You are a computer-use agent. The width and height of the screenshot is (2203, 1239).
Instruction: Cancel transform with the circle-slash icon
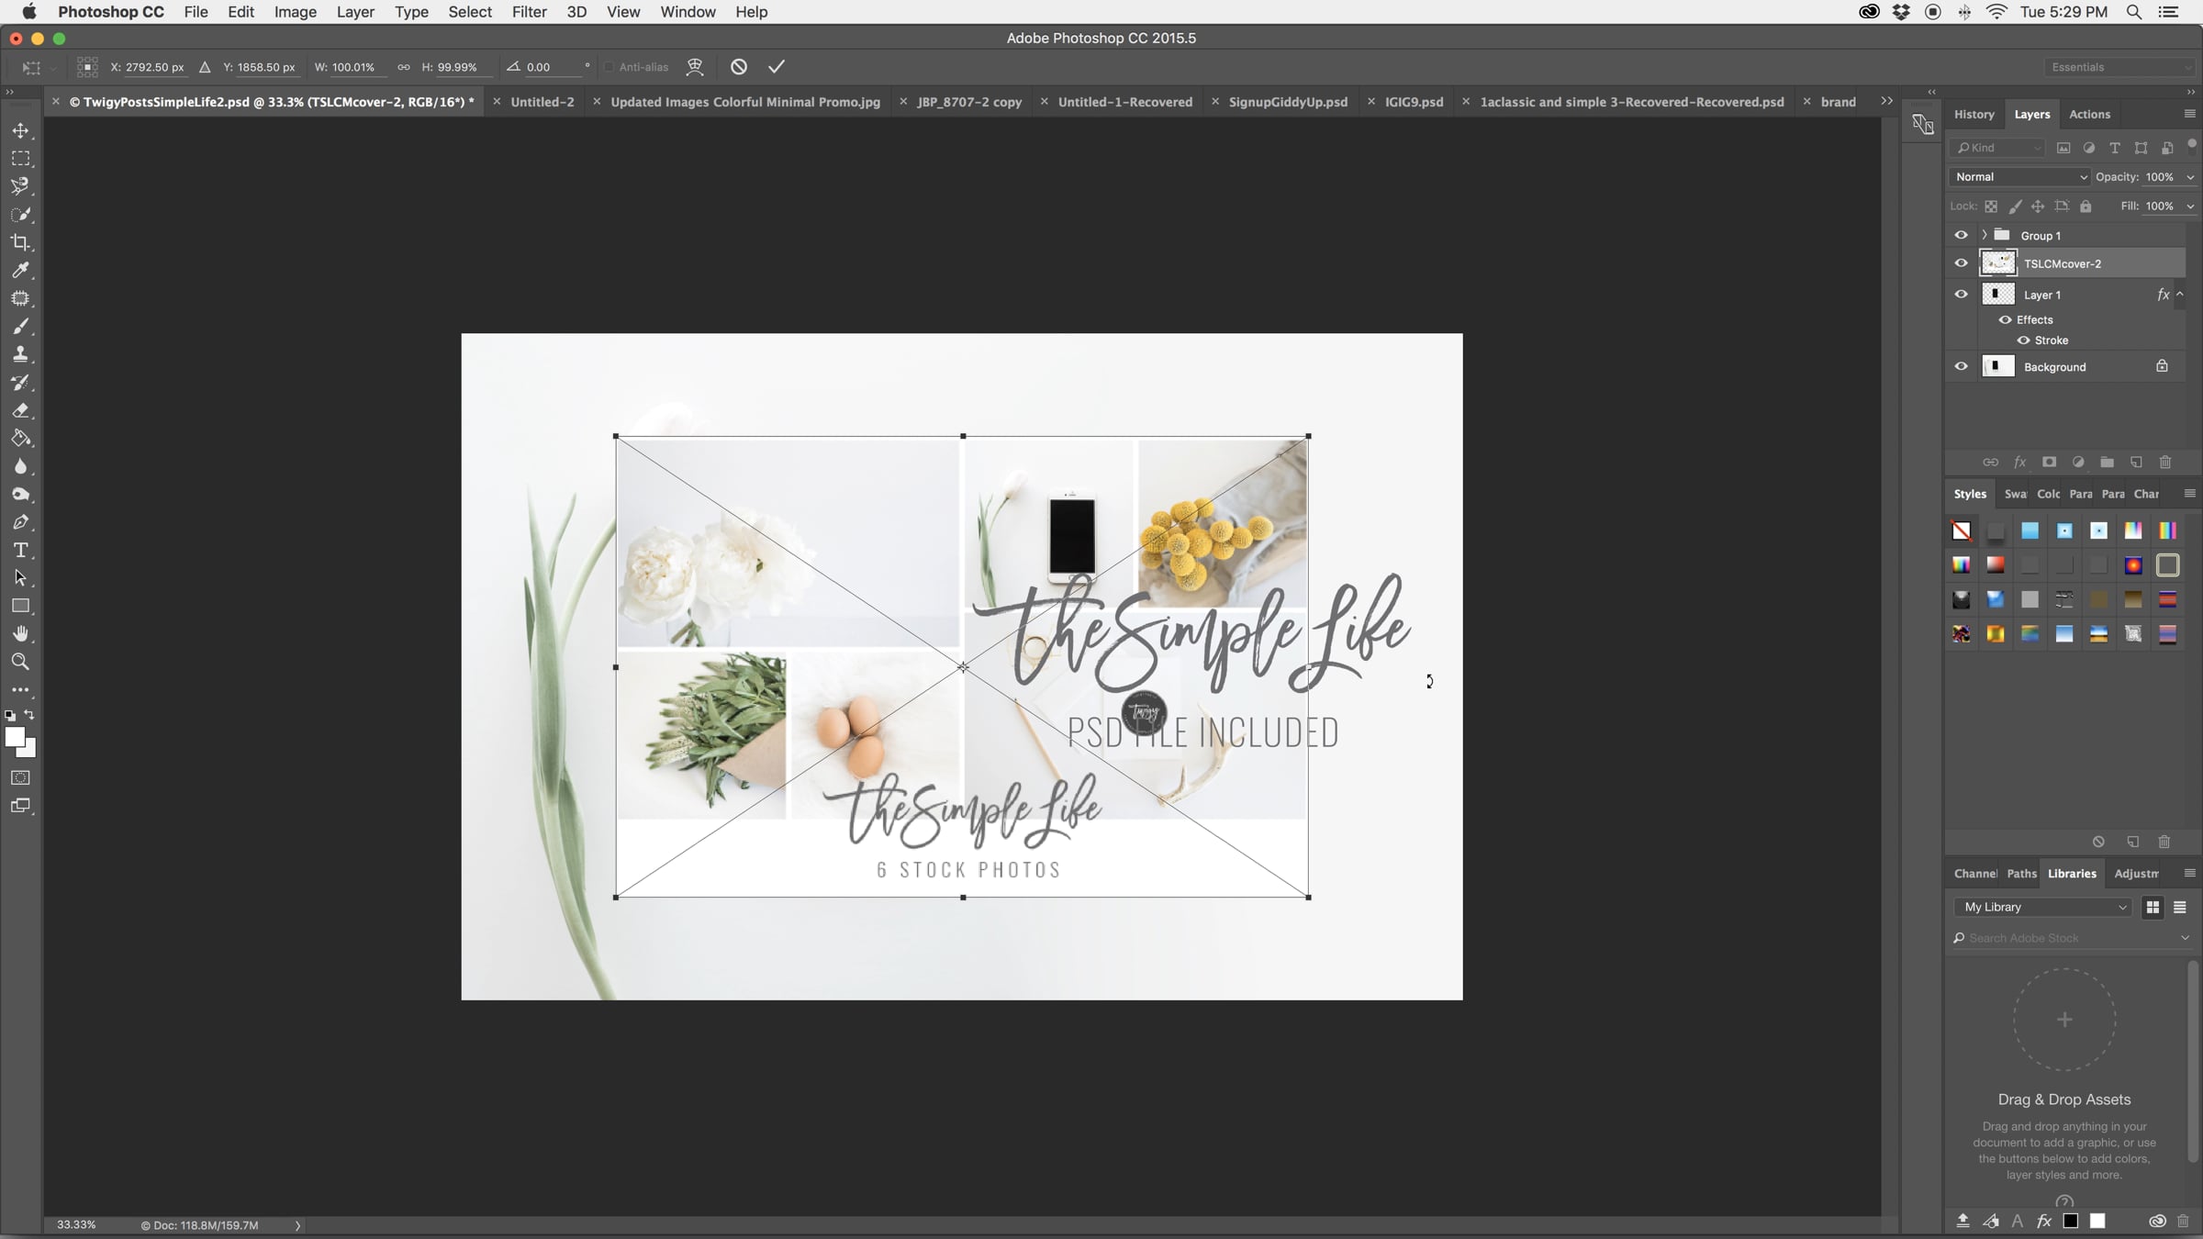click(x=739, y=67)
